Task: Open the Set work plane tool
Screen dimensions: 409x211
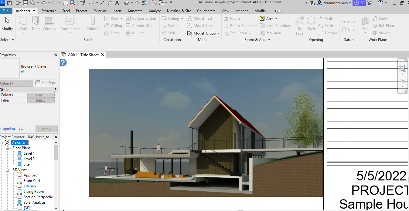Action: [365, 24]
